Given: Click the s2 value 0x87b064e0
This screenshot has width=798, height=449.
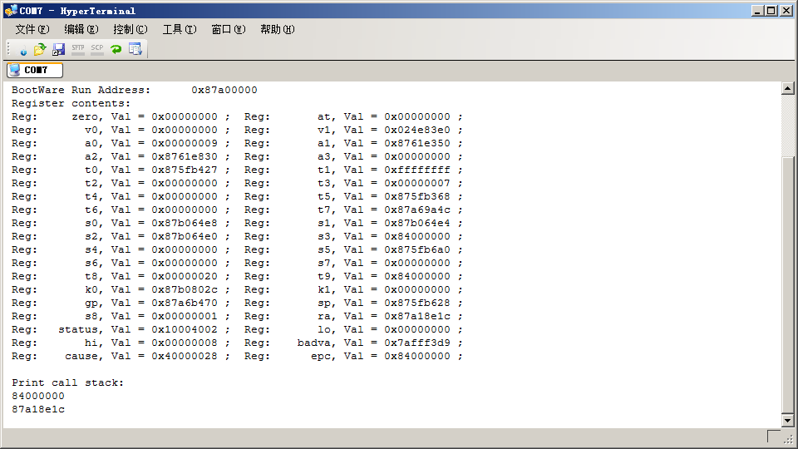Looking at the screenshot, I should (x=185, y=236).
